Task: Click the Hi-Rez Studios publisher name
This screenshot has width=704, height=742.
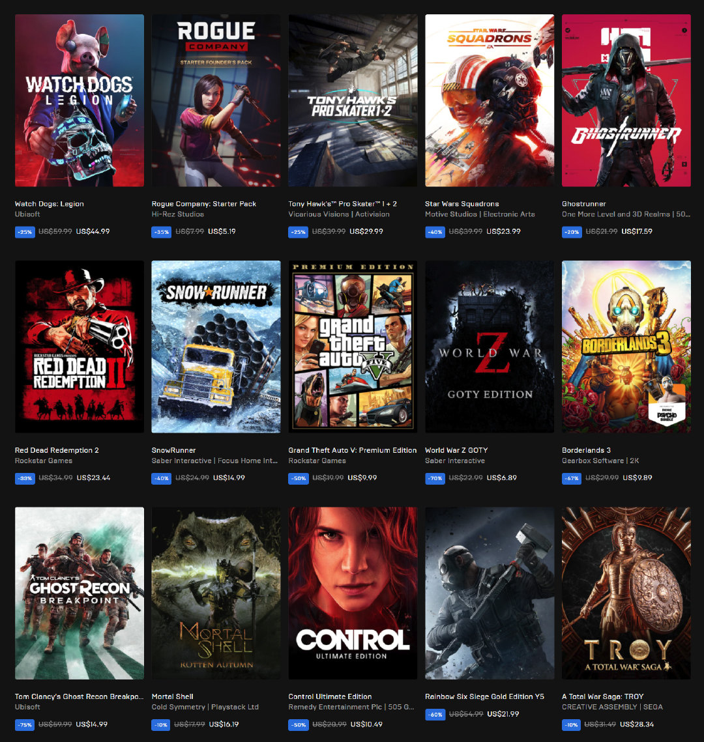Action: pyautogui.click(x=177, y=214)
